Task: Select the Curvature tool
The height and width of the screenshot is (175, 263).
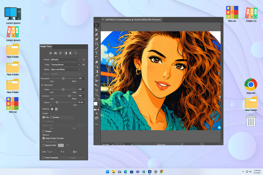Action: pos(97,39)
